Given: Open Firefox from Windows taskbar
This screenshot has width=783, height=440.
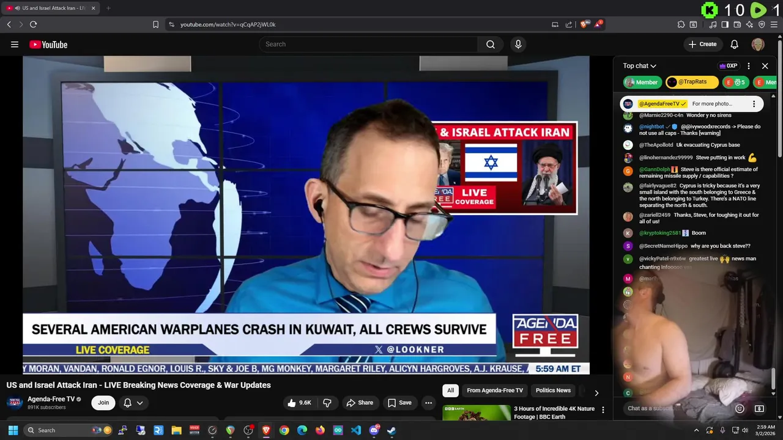Looking at the screenshot, I should (x=320, y=430).
